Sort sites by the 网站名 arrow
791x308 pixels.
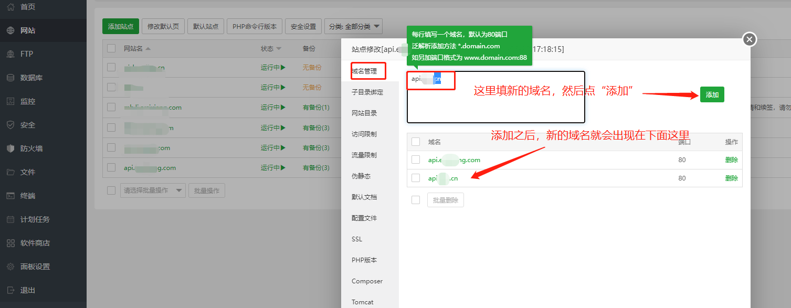[x=148, y=49]
